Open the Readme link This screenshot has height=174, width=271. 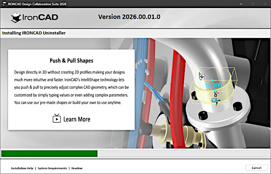[x=77, y=168]
